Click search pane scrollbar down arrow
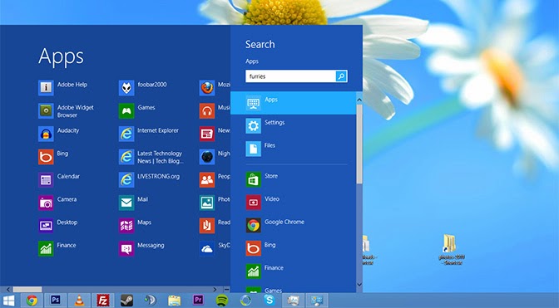Viewport: 559px width, 308px height. point(359,285)
